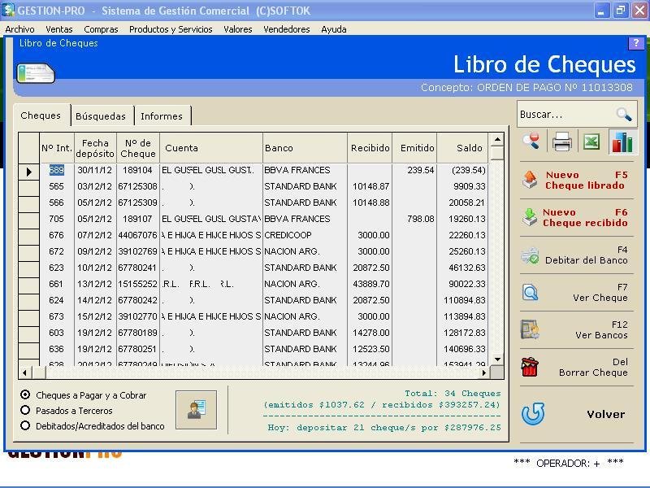
Task: Click the clear search magnifier icon
Action: point(531,142)
